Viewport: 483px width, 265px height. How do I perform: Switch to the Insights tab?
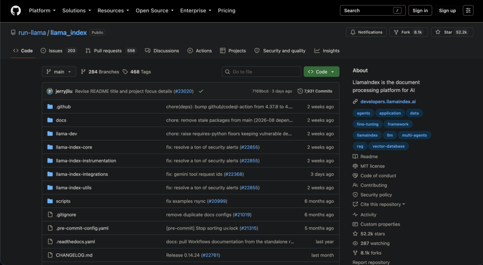pos(327,51)
